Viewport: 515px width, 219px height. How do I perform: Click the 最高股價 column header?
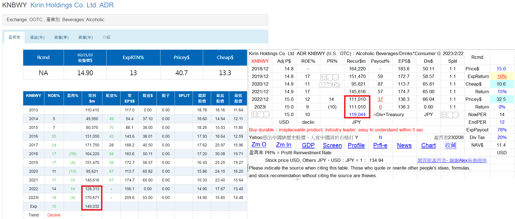tap(220, 98)
